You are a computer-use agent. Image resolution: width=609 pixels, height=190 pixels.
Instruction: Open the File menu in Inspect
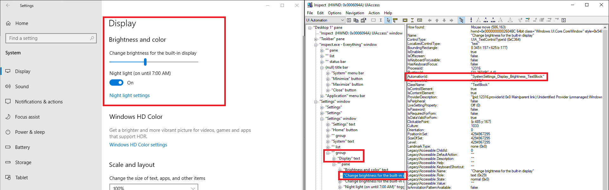coord(310,13)
